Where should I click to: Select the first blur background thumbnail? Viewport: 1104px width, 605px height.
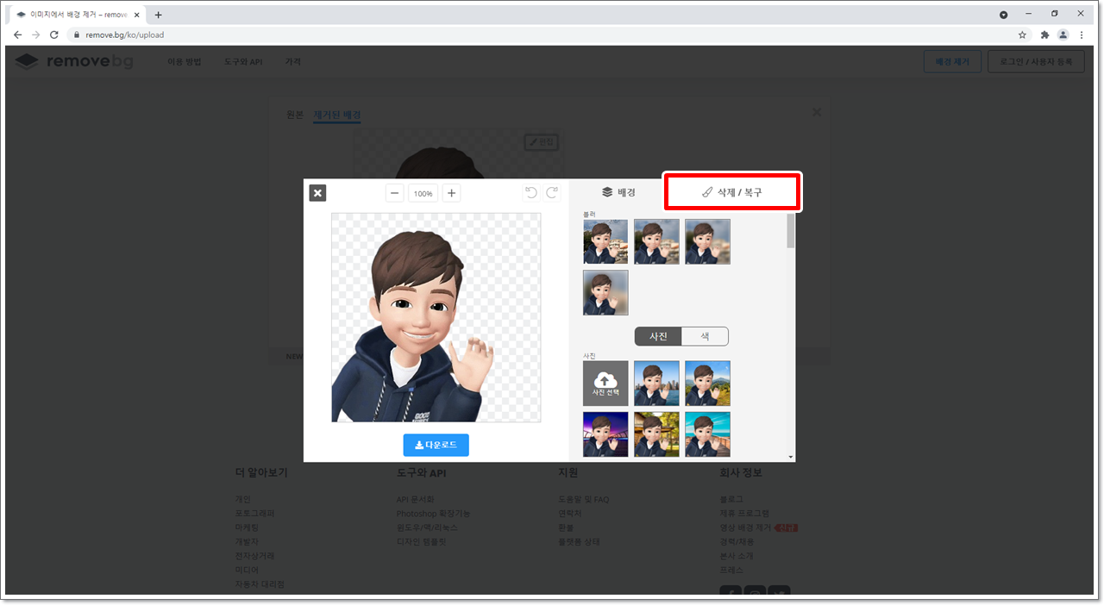coord(605,241)
